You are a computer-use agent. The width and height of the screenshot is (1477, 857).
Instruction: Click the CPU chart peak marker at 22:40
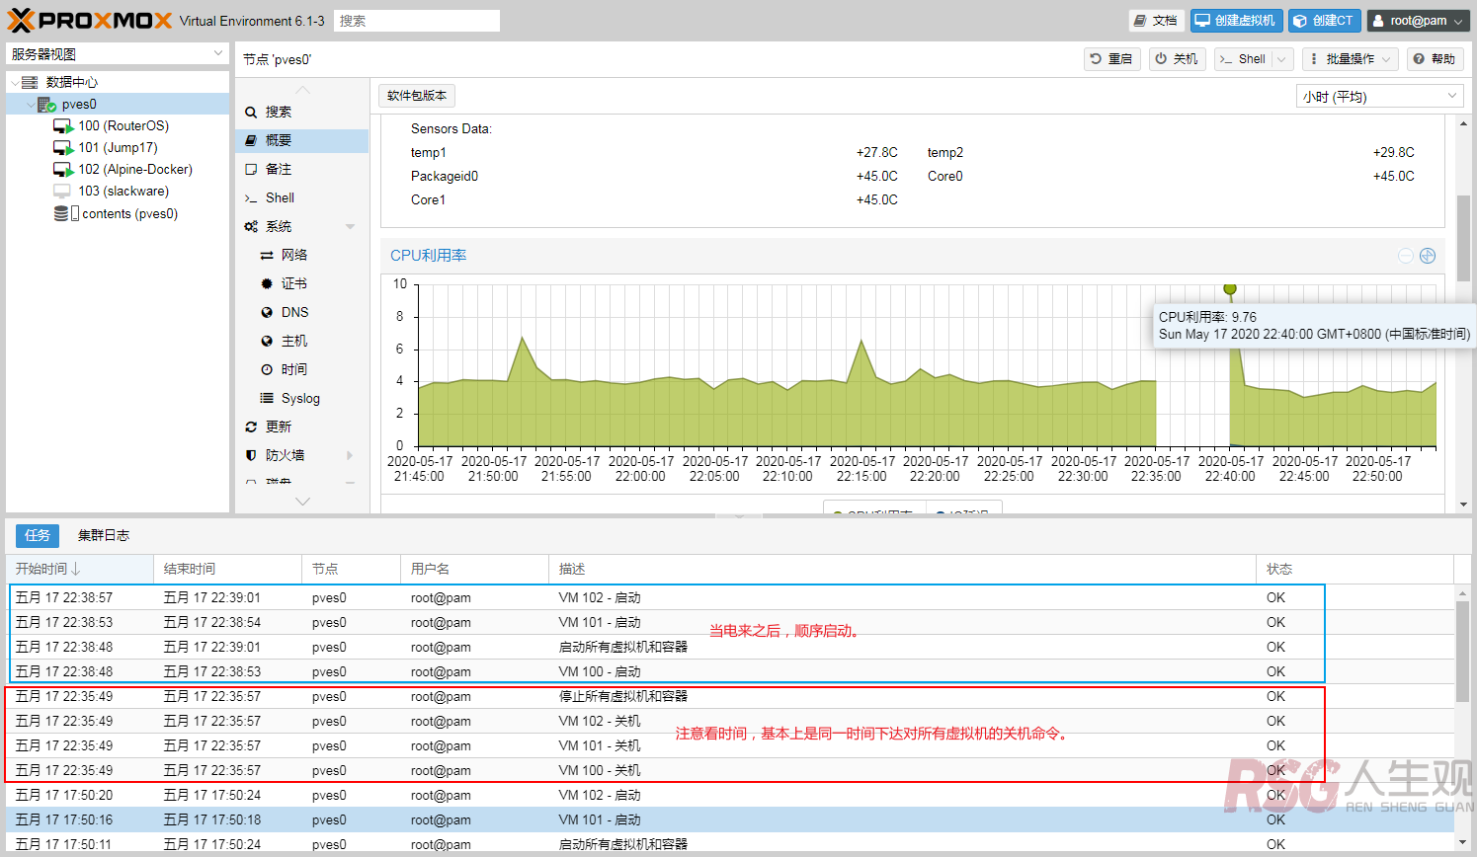point(1230,289)
